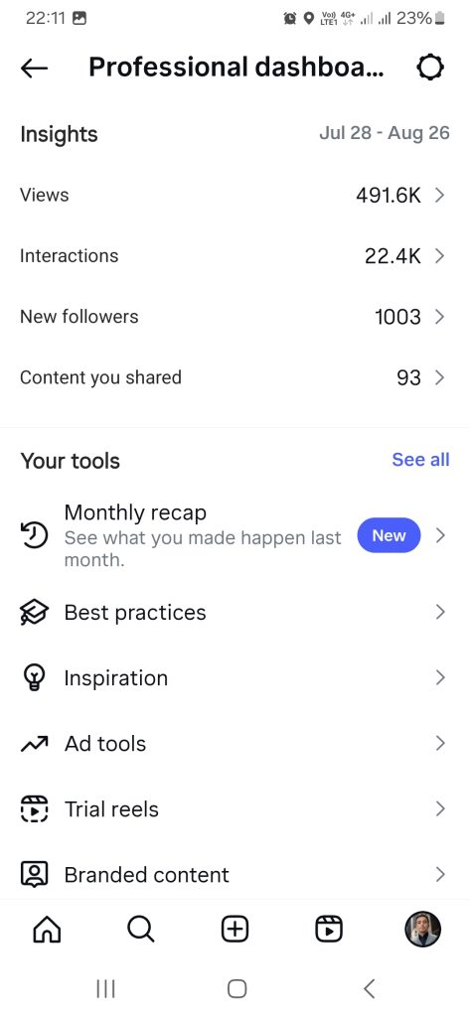Change the Jul 28 - Aug 26 date range
Screen dimensions: 470x1017
[385, 133]
